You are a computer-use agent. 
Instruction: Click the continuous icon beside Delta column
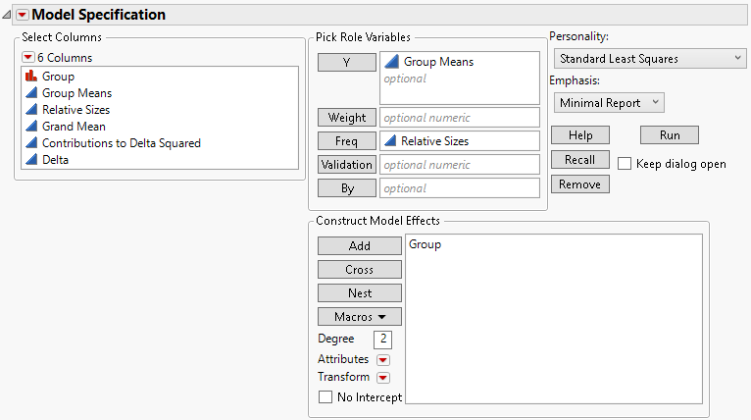(29, 160)
